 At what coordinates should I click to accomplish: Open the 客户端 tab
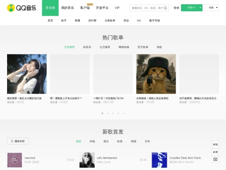pyautogui.click(x=85, y=8)
